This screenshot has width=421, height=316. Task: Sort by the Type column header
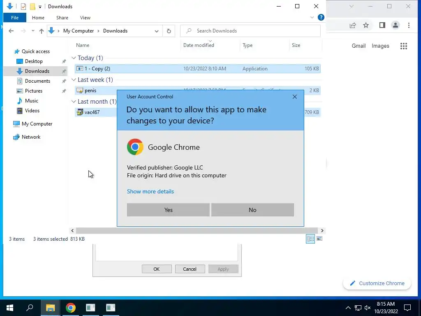(247, 45)
